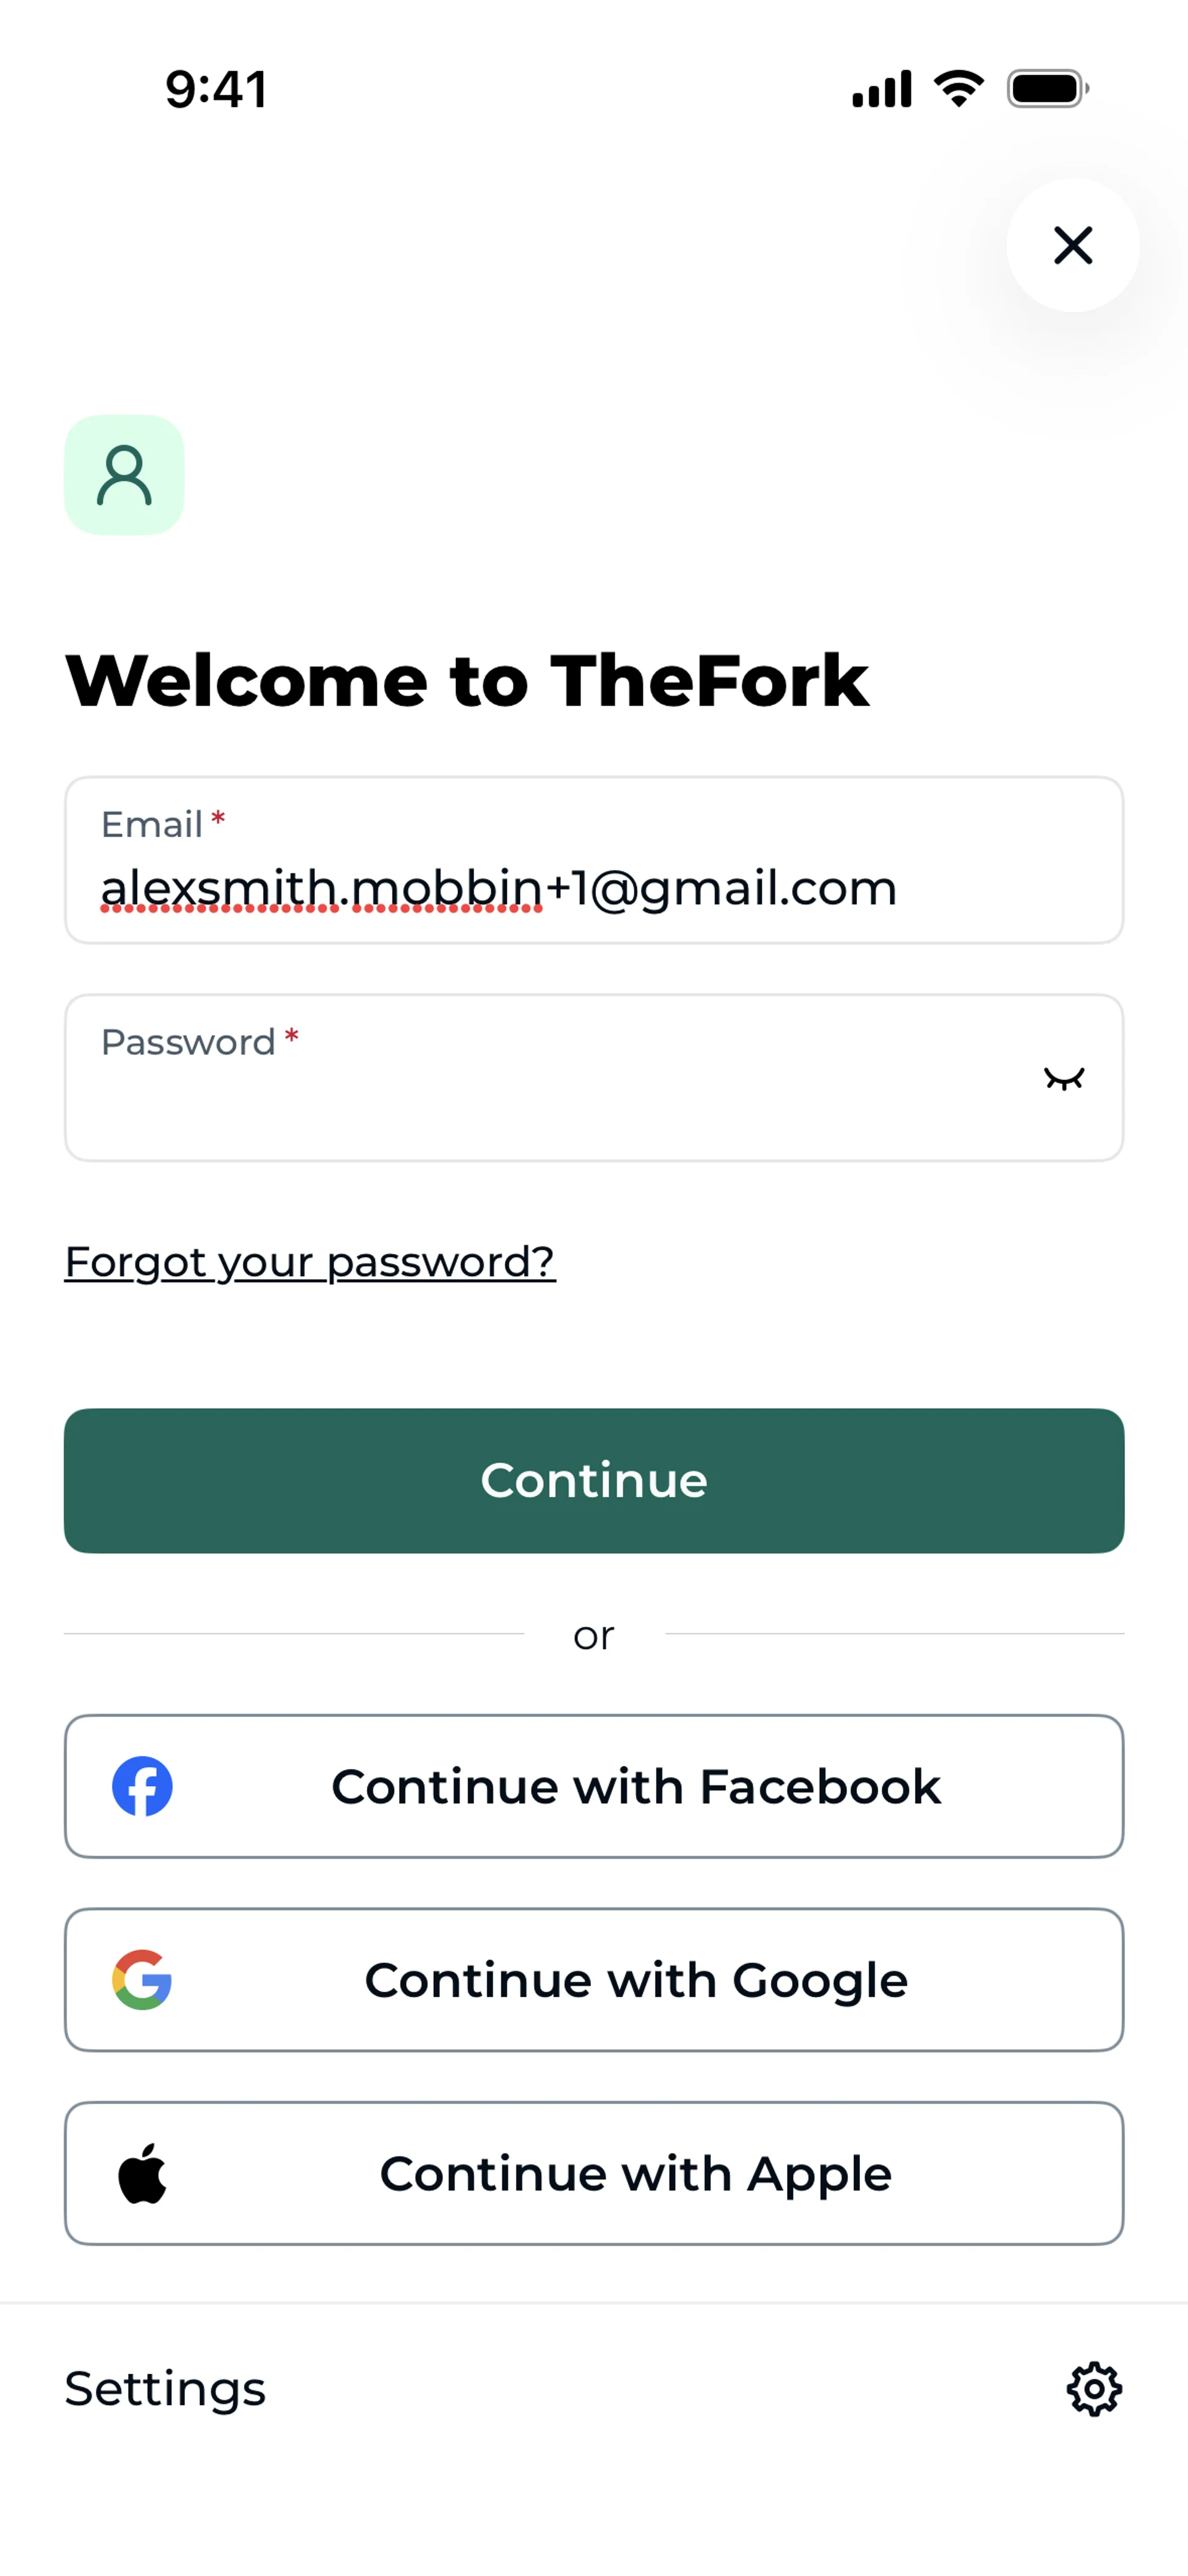The width and height of the screenshot is (1188, 2576).
Task: Toggle password visibility eye icon
Action: point(1063,1078)
